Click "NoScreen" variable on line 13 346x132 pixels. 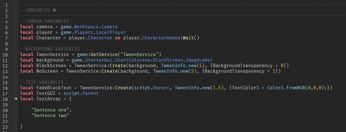coord(47,71)
